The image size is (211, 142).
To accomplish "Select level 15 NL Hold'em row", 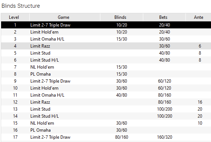I will tap(106, 123).
